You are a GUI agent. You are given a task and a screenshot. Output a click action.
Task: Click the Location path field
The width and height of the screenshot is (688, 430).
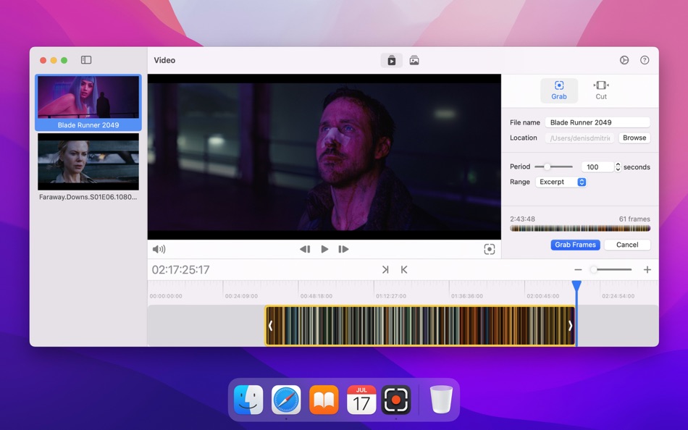tap(579, 138)
